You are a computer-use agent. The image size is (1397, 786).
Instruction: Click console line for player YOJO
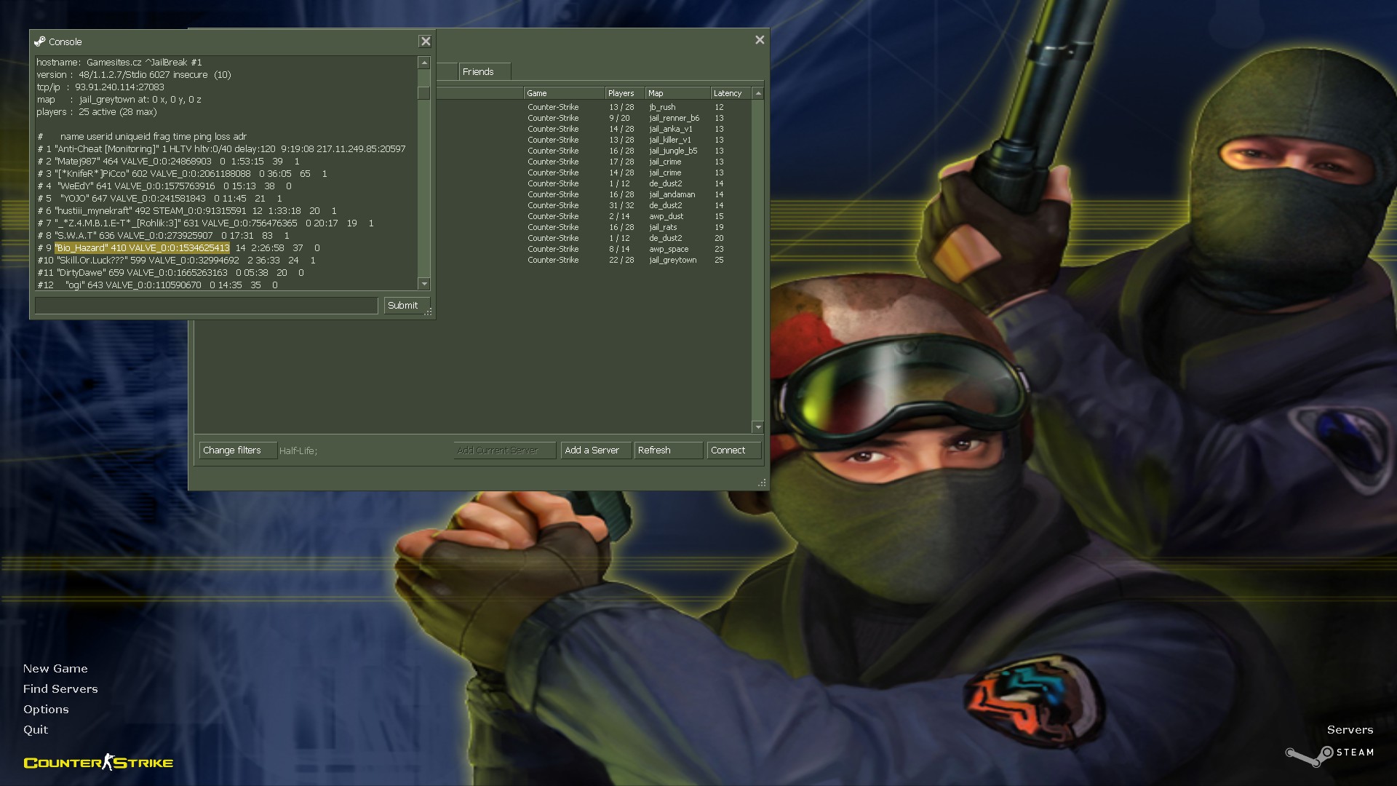[160, 199]
